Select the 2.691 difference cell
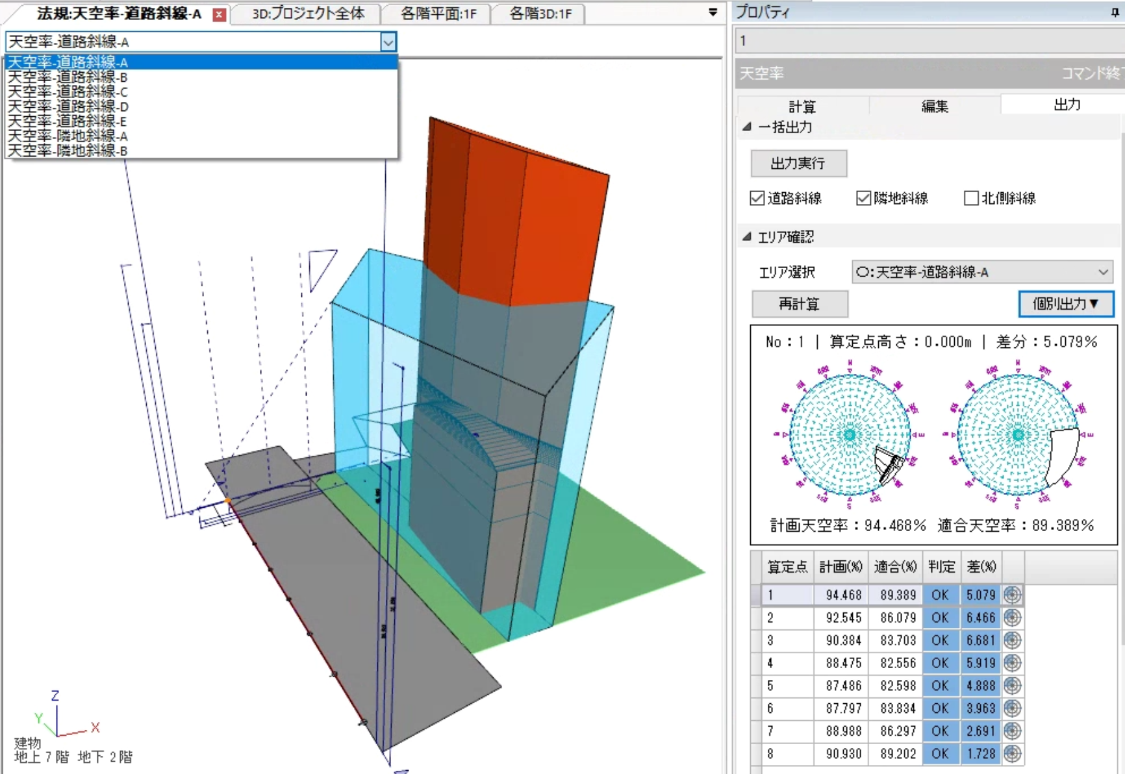 click(x=980, y=731)
